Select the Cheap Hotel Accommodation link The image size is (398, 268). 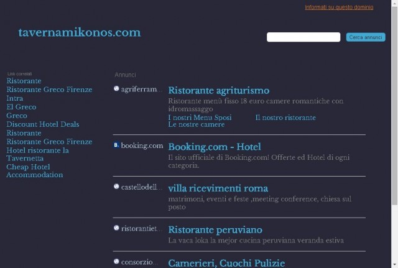point(35,171)
